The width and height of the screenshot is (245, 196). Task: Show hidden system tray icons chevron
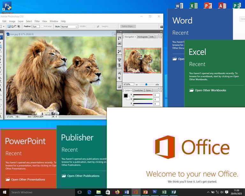point(208,192)
